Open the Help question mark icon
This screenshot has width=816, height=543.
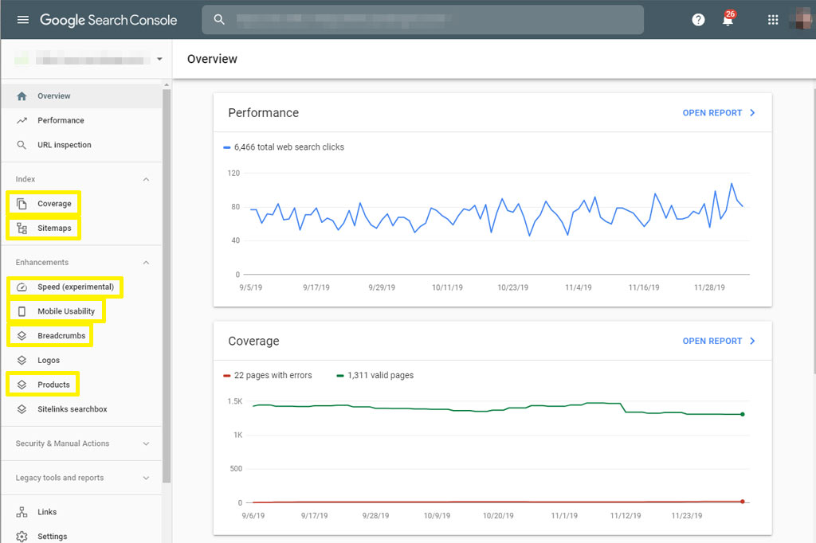[x=698, y=20]
